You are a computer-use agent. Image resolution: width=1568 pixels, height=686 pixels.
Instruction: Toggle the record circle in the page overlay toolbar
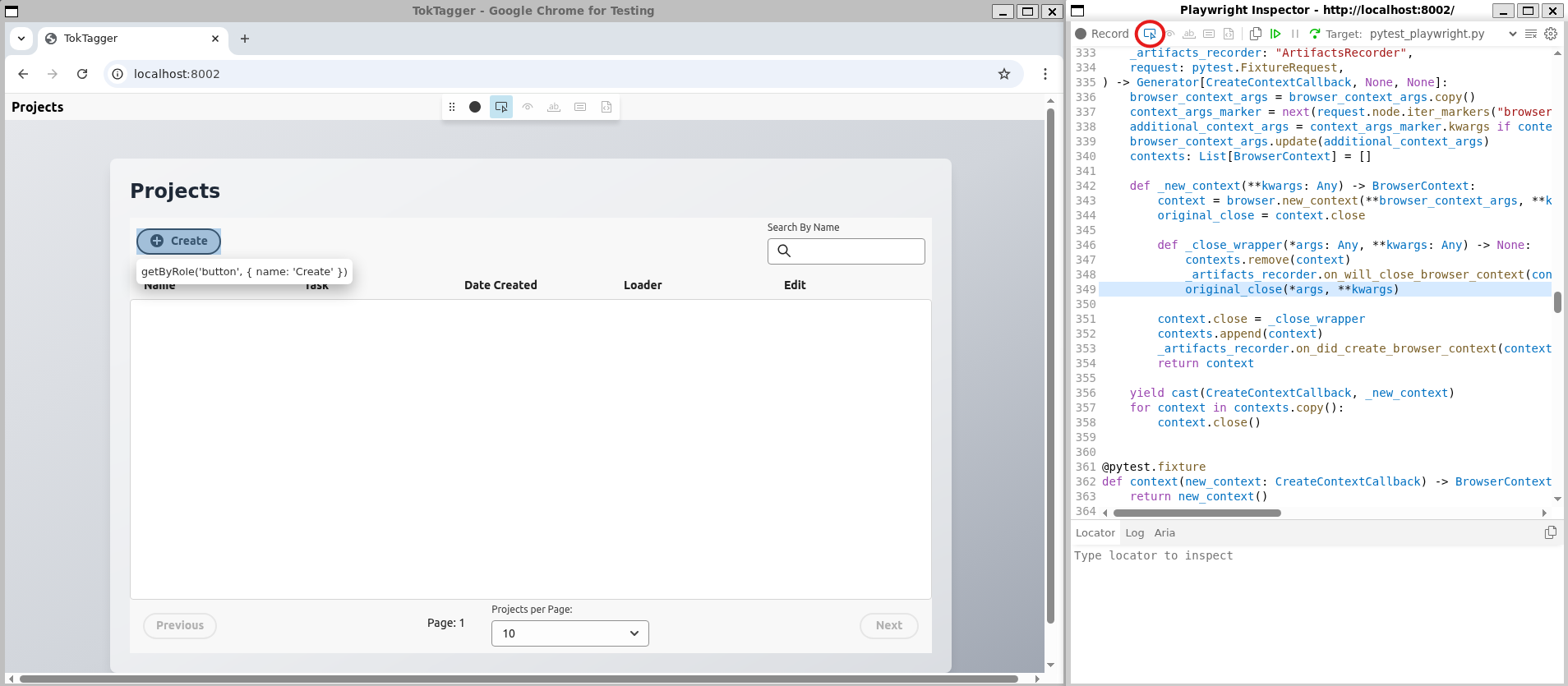point(475,107)
